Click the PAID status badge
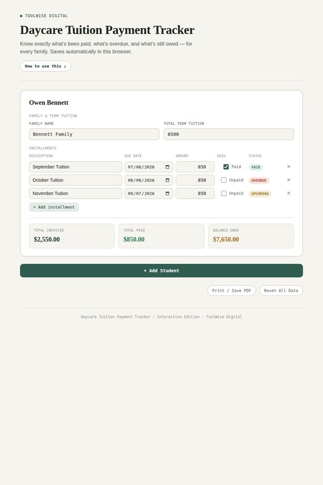The width and height of the screenshot is (323, 485). [256, 167]
